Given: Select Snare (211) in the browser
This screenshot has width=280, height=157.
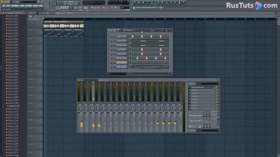Looking at the screenshot, I should point(14,106).
